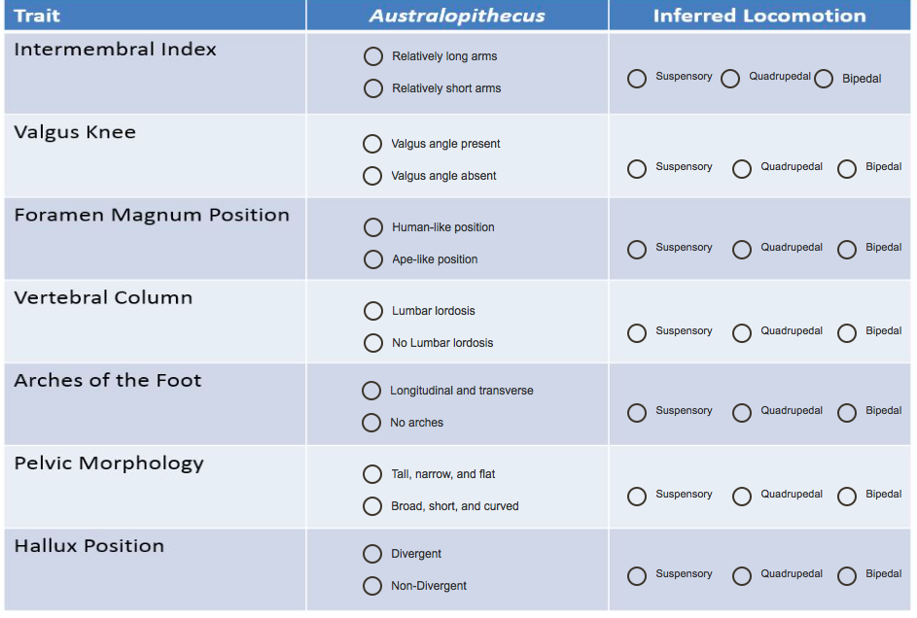Mark Bipedal for Intermembral Index row
Screen dimensions: 917x618
coord(824,79)
